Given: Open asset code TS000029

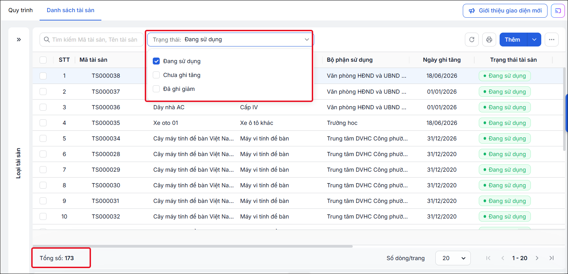Looking at the screenshot, I should [106, 170].
